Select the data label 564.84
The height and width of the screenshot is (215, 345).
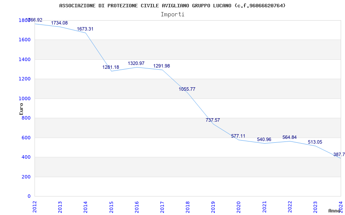coord(289,137)
